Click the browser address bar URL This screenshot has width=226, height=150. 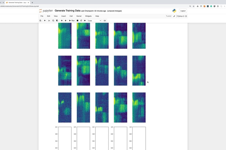pyautogui.click(x=19, y=6)
